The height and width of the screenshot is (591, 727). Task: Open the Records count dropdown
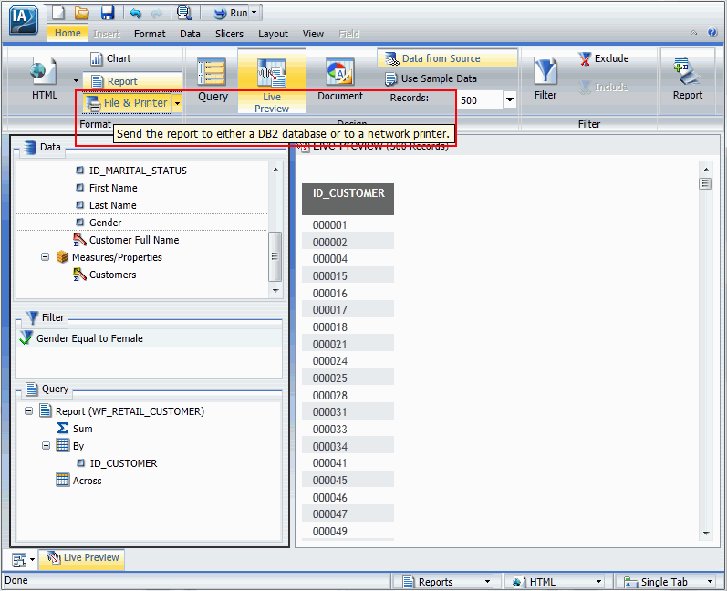(x=510, y=99)
